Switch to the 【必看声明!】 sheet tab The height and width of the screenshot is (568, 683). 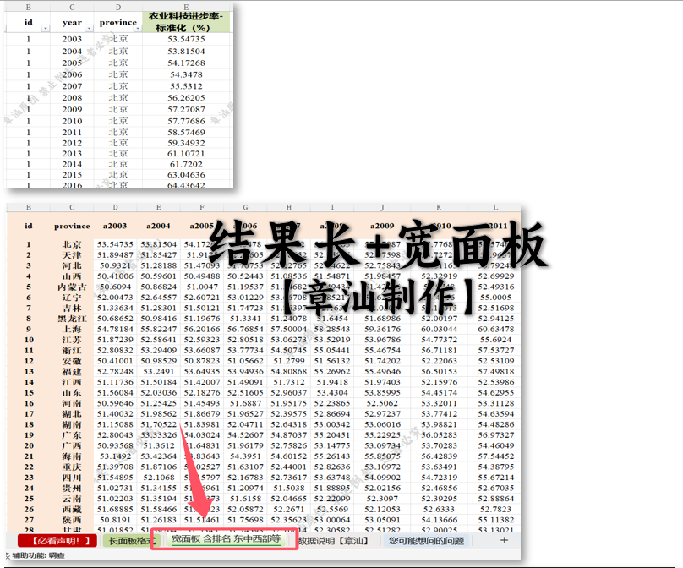coord(57,541)
